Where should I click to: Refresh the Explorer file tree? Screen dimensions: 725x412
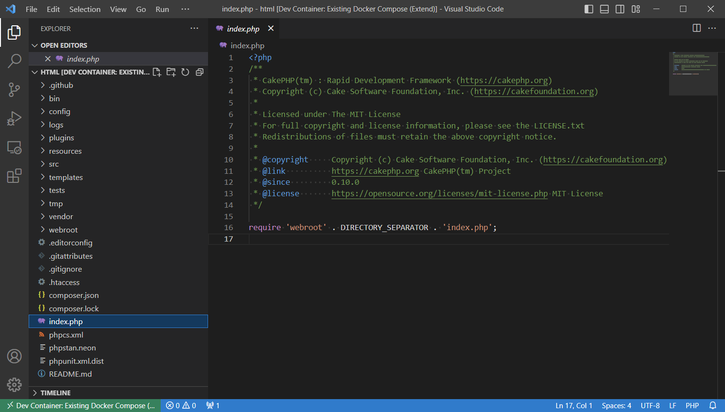[x=186, y=72]
